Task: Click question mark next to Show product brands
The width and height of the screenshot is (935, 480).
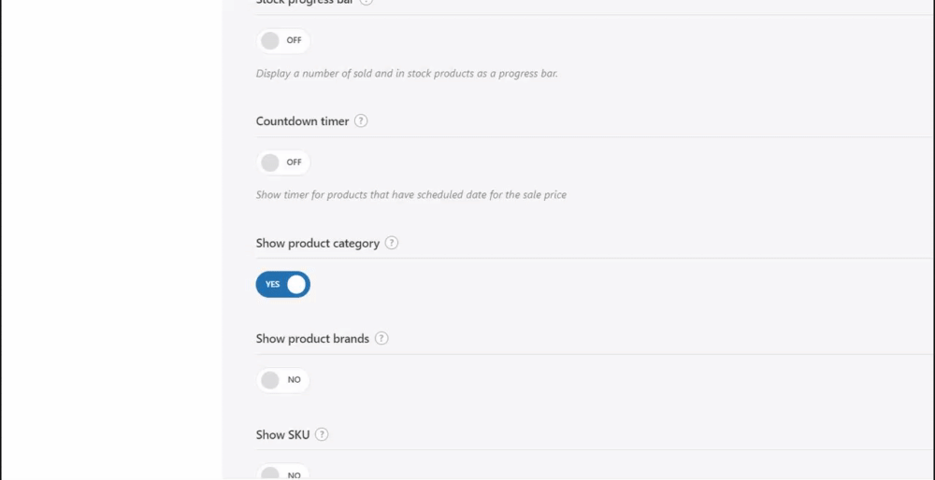Action: [x=381, y=339]
